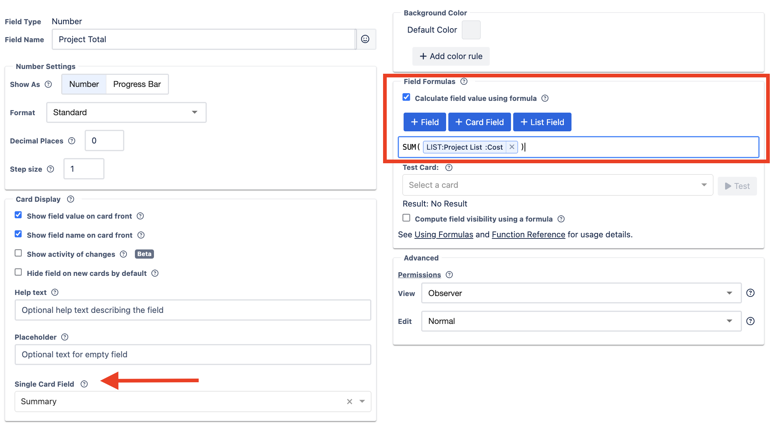
Task: Select Number option for Show As
Action: 84,84
